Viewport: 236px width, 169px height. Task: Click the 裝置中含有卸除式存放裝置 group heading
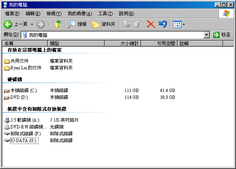[x=37, y=109]
